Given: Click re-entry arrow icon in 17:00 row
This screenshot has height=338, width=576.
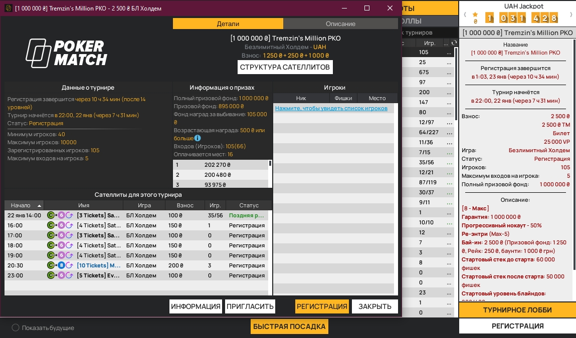Looking at the screenshot, I should click(x=69, y=235).
